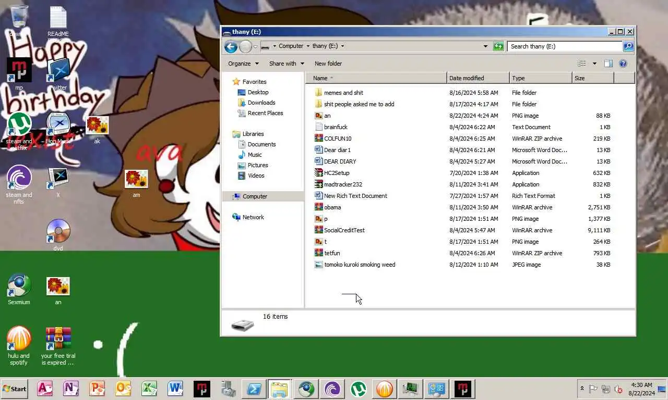Select Favorites in the navigation pane
The image size is (668, 400).
pos(254,82)
